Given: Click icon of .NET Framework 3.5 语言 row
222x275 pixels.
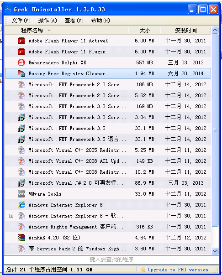Looking at the screenshot, I should click(21, 139).
